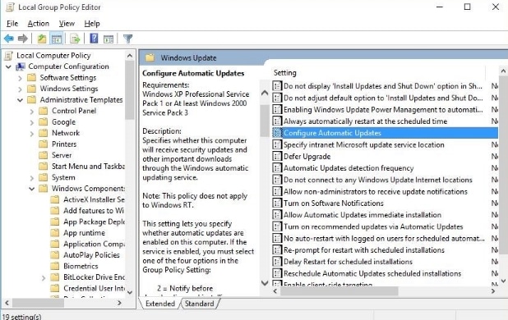Image resolution: width=508 pixels, height=320 pixels.
Task: Click the Local Group Policy Editor title icon
Action: point(11,7)
